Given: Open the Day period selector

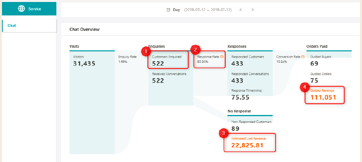Looking at the screenshot, I should (176, 10).
